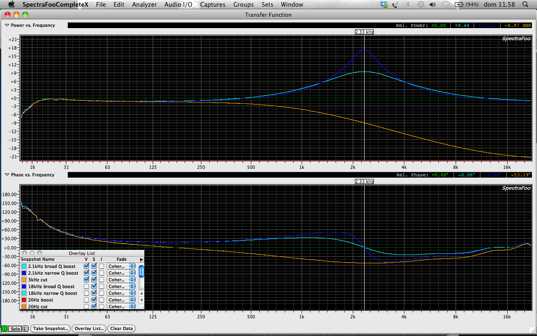This screenshot has width=537, height=336.
Task: Click the Wi-Fi status icon
Action: [x=446, y=5]
